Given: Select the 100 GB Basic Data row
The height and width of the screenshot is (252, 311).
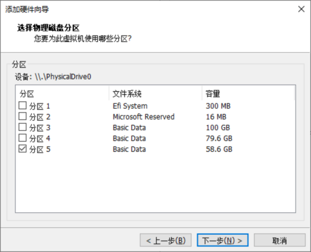Looking at the screenshot, I should pyautogui.click(x=155, y=127).
